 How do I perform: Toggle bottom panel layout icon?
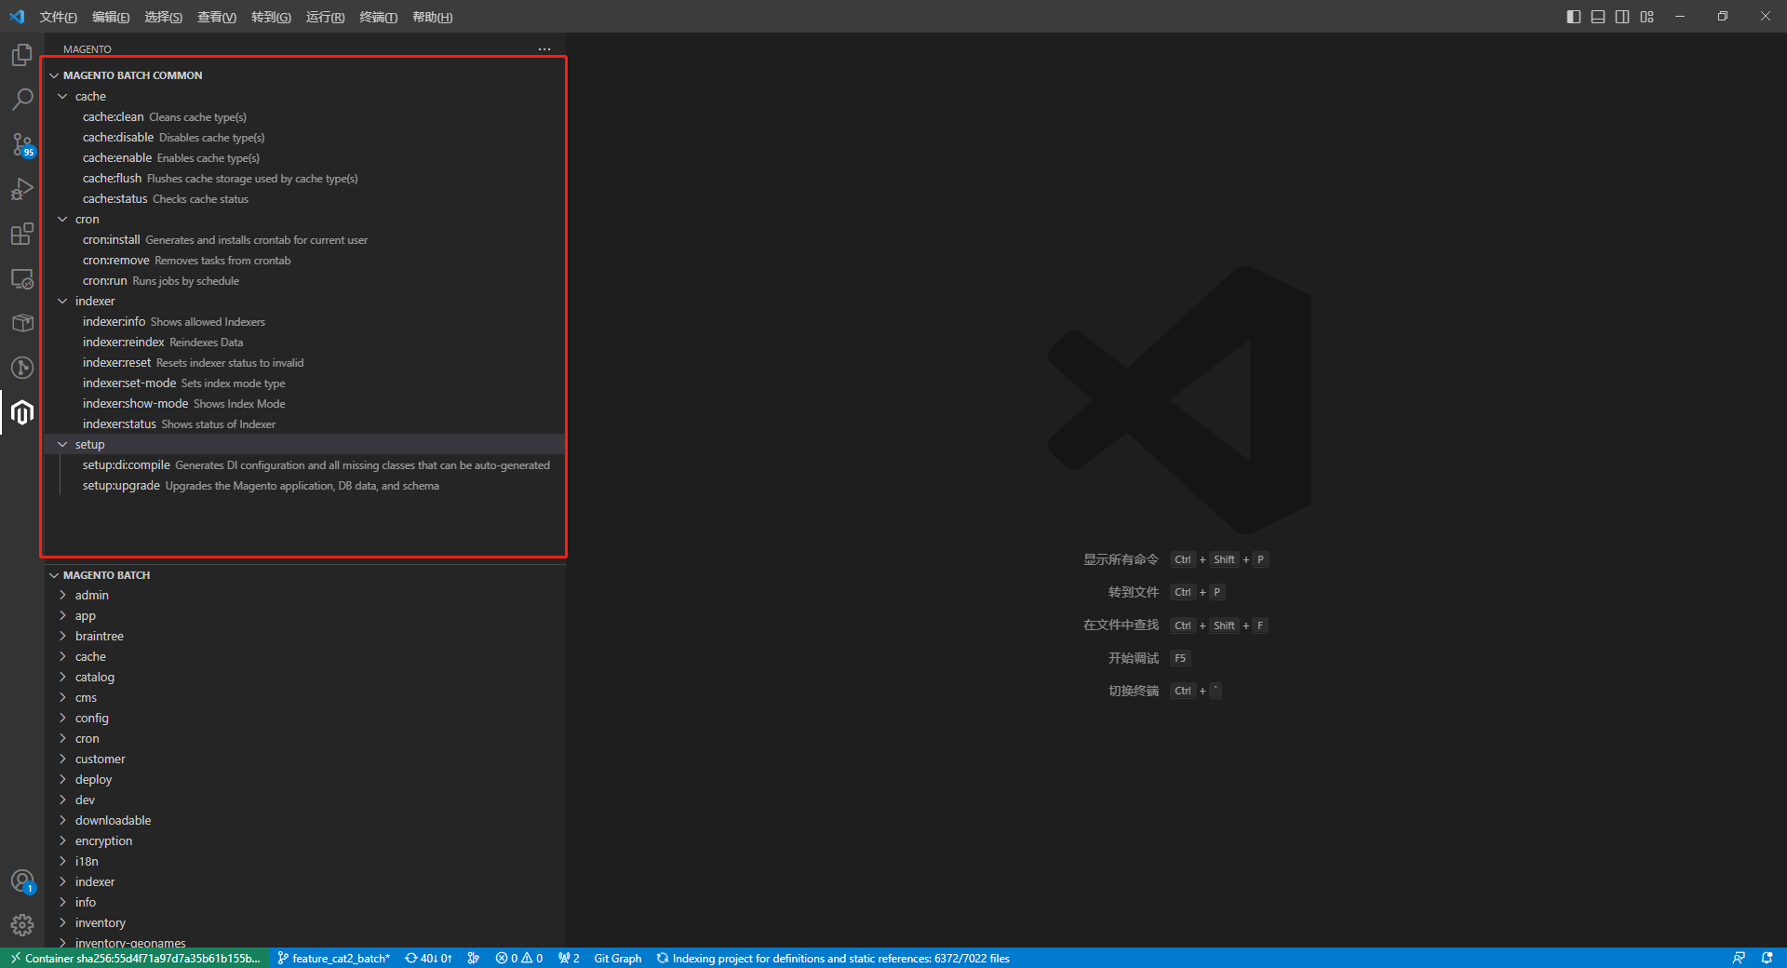pyautogui.click(x=1598, y=17)
